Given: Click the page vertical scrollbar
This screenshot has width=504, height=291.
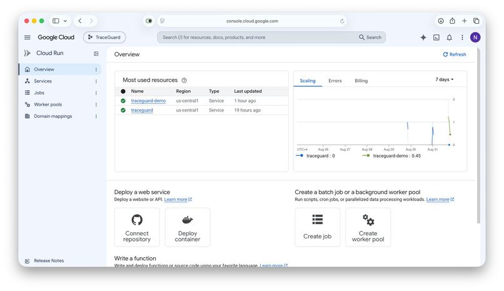Looking at the screenshot, I should coord(478,136).
